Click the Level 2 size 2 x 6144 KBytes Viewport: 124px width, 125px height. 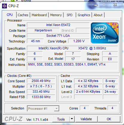click(x=88, y=92)
